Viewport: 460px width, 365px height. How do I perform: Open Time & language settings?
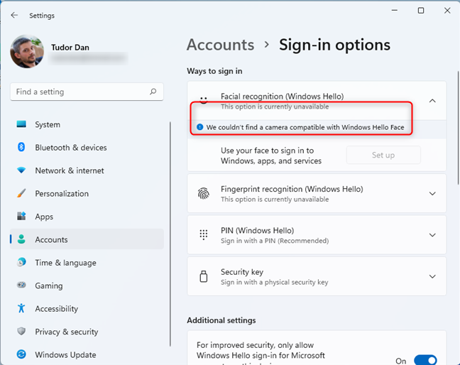(87, 263)
